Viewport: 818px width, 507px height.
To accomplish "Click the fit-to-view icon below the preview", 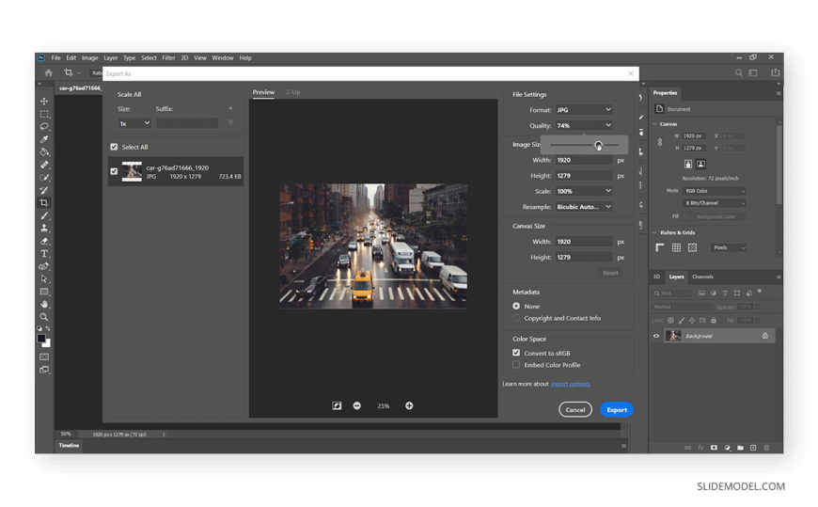I will tap(337, 405).
